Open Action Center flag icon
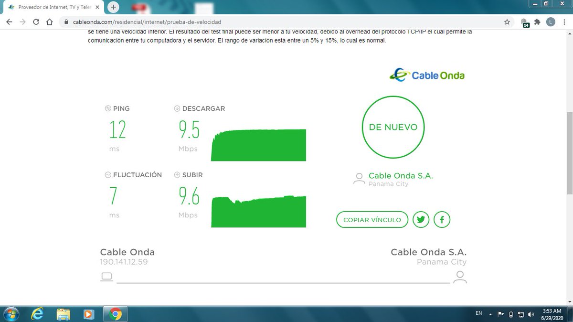The width and height of the screenshot is (573, 322). (x=500, y=314)
